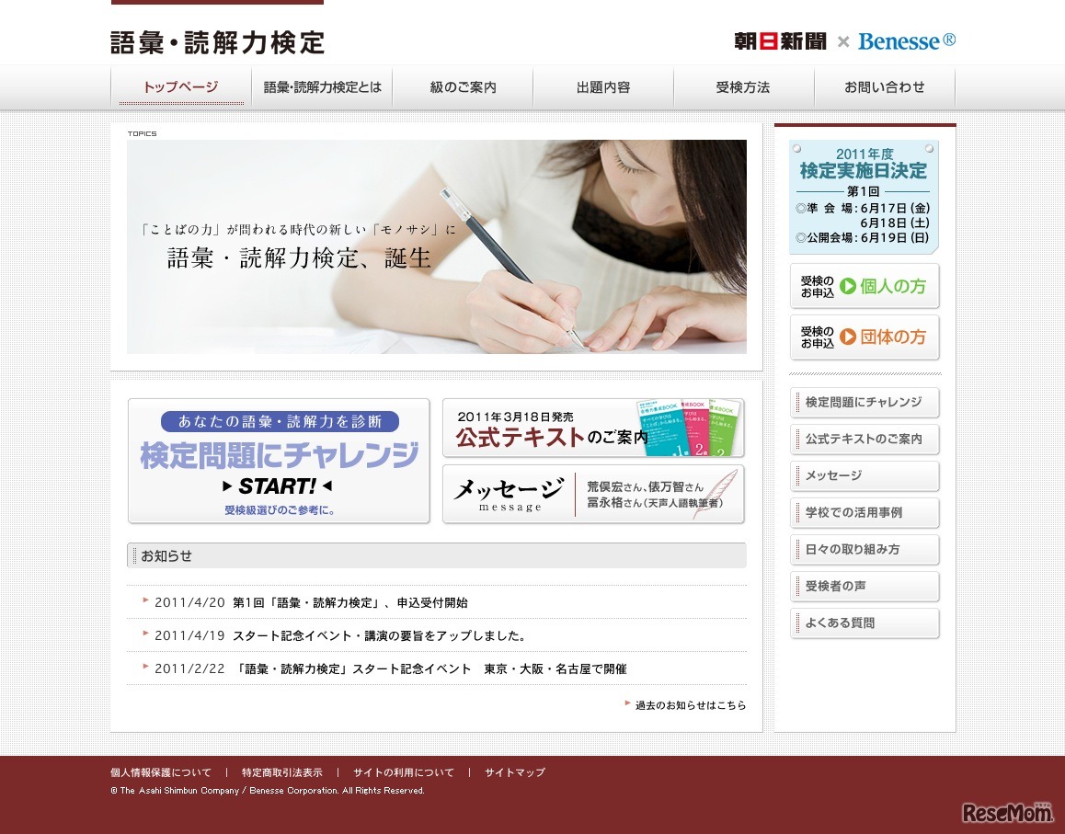This screenshot has width=1065, height=834.
Task: Open the 日々の取り組み方 sidebar button
Action: point(865,550)
